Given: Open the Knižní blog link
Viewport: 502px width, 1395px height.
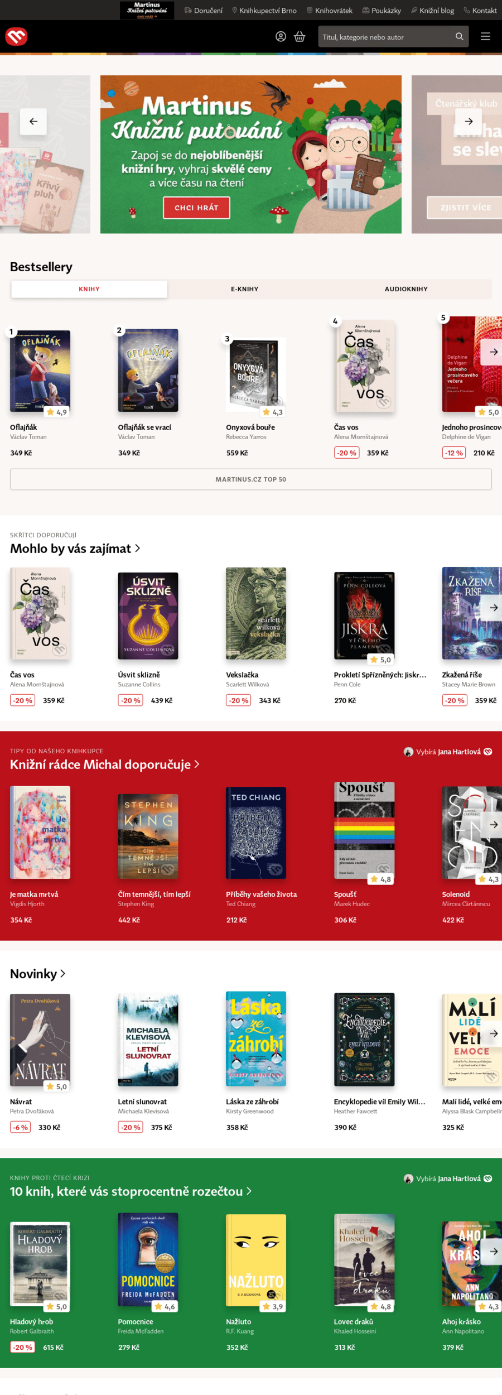Looking at the screenshot, I should pyautogui.click(x=432, y=11).
